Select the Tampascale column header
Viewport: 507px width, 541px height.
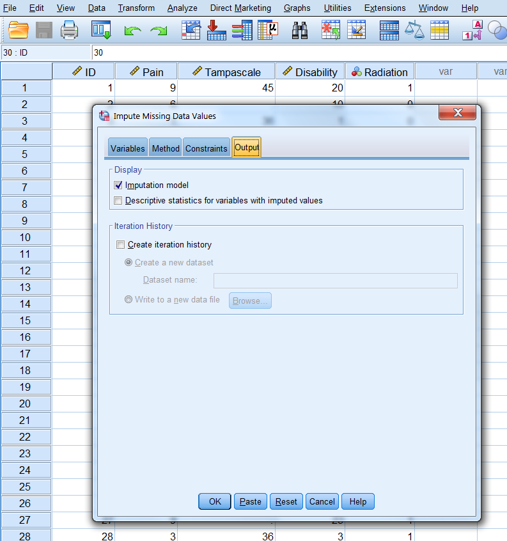tap(226, 72)
